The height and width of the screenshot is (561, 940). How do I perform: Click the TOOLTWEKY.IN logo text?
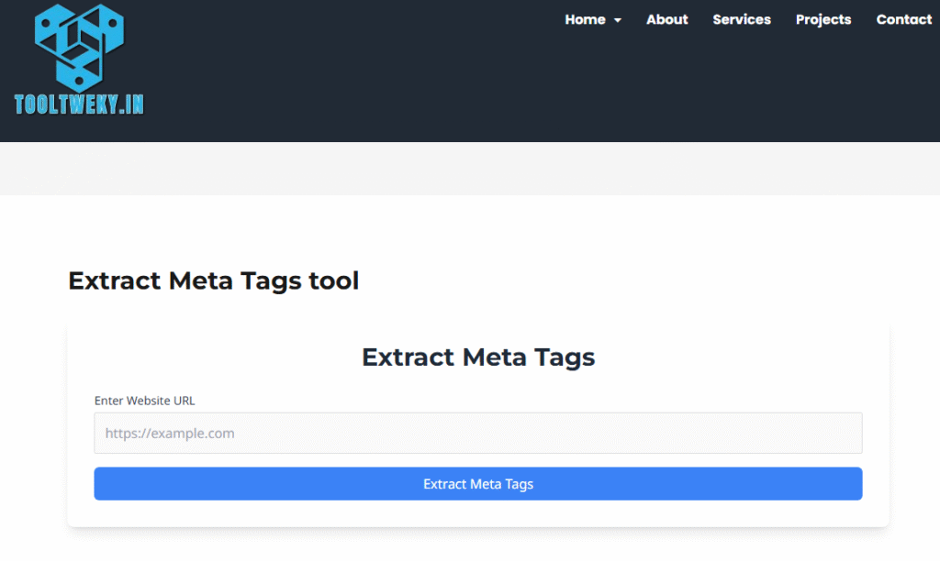(79, 104)
